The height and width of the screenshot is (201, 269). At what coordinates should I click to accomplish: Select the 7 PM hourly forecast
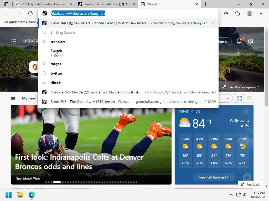coord(242,151)
